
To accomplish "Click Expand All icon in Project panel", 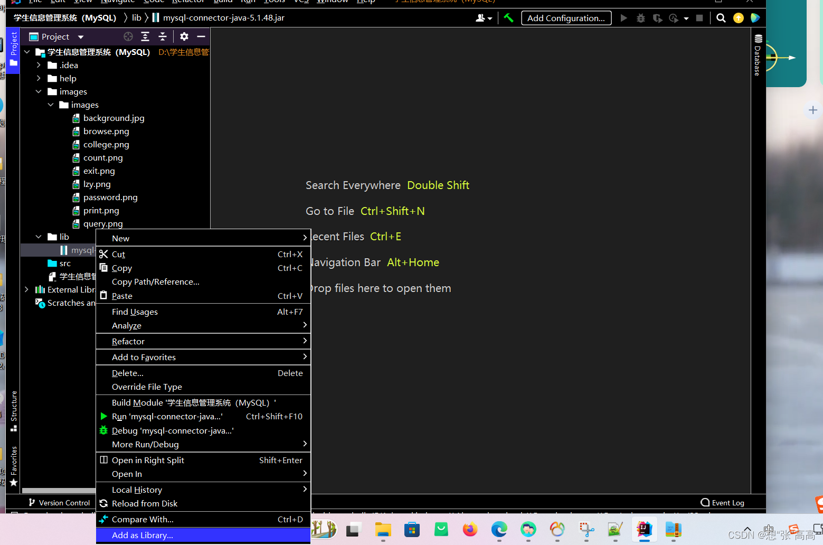I will point(145,36).
